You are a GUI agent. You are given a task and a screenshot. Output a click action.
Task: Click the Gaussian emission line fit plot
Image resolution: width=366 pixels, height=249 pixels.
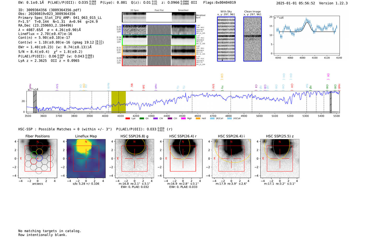coord(306,36)
